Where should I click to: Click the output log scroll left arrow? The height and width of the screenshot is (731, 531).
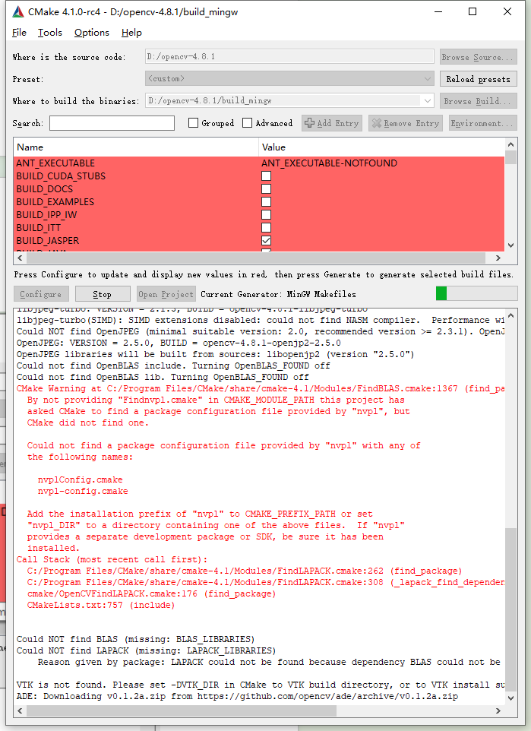click(20, 710)
